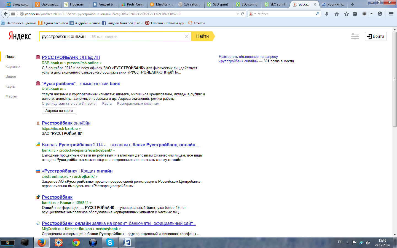This screenshot has width=397, height=248.
Task: Expand the arrow after banki.ru products/deposits/russtroybank/
Action: coord(114,150)
